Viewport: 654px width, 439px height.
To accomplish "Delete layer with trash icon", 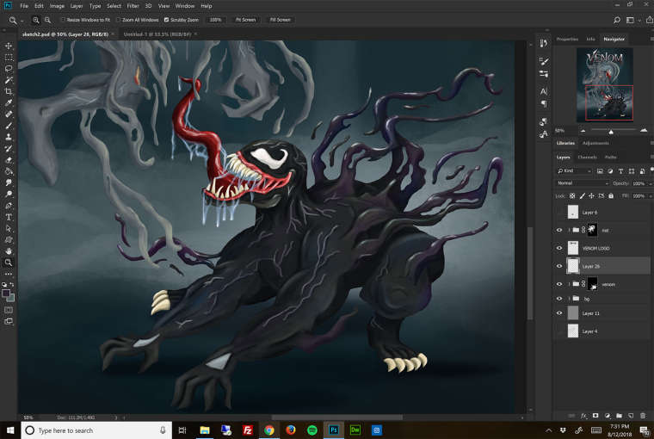I will pyautogui.click(x=643, y=416).
